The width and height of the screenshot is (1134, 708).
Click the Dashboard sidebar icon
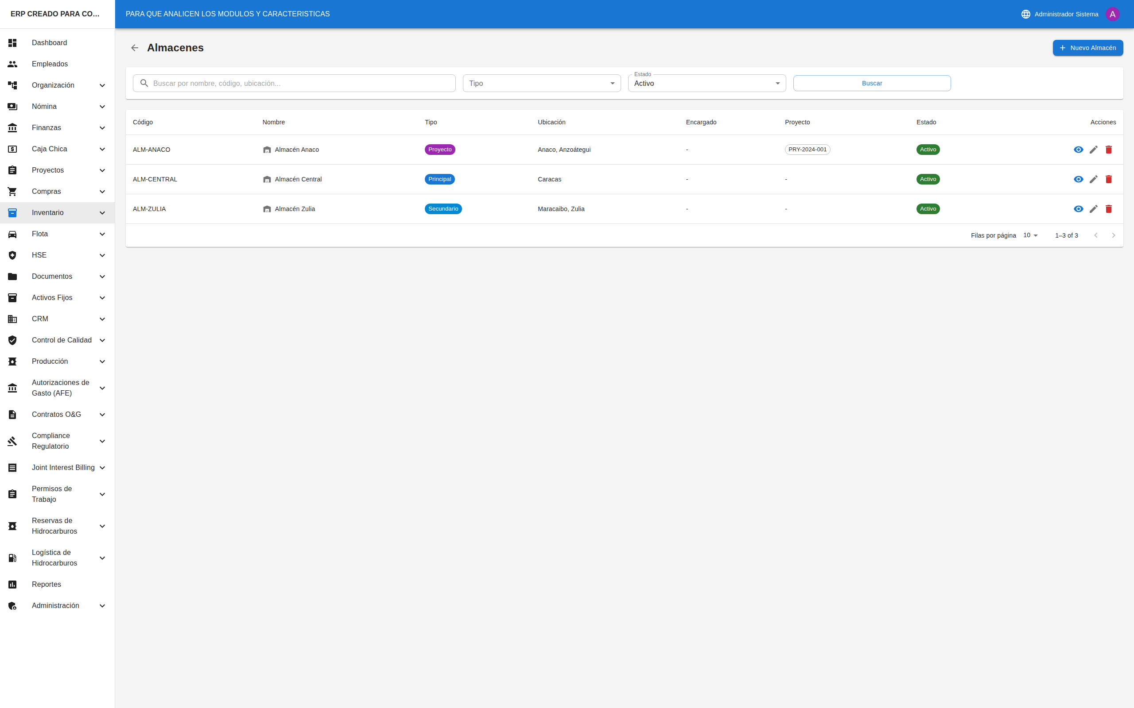tap(13, 42)
